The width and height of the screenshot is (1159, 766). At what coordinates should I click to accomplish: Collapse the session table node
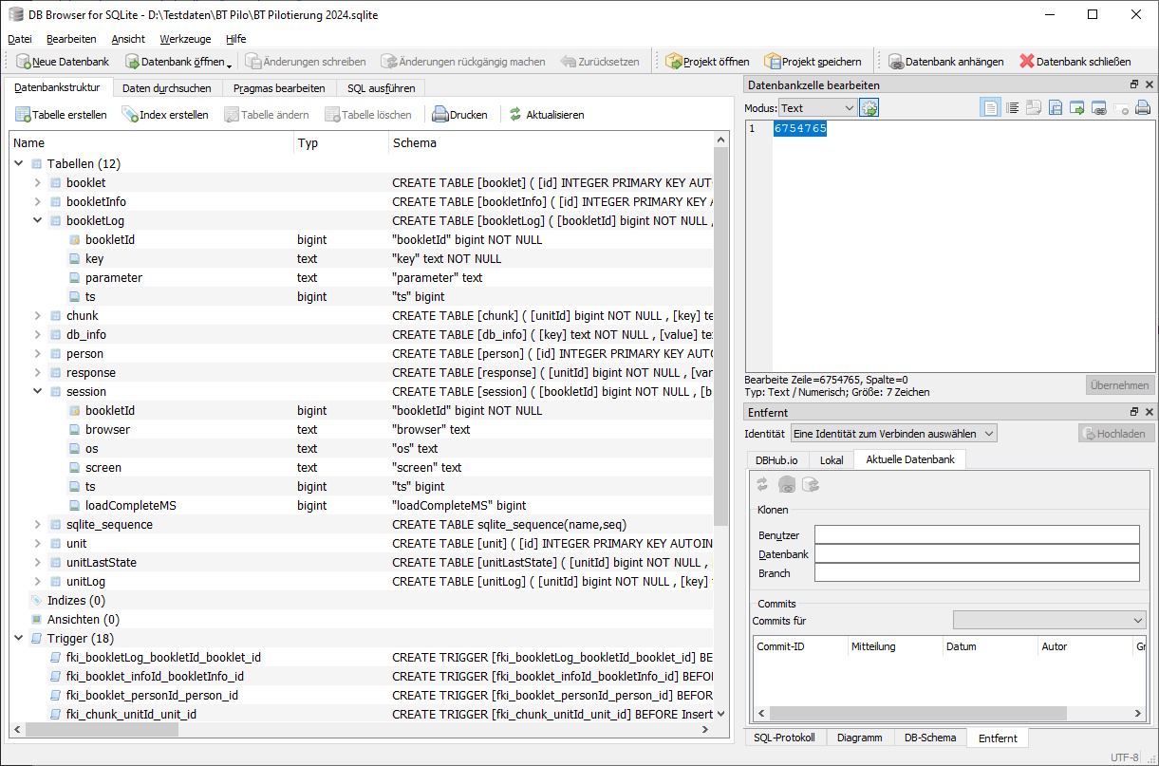(38, 391)
